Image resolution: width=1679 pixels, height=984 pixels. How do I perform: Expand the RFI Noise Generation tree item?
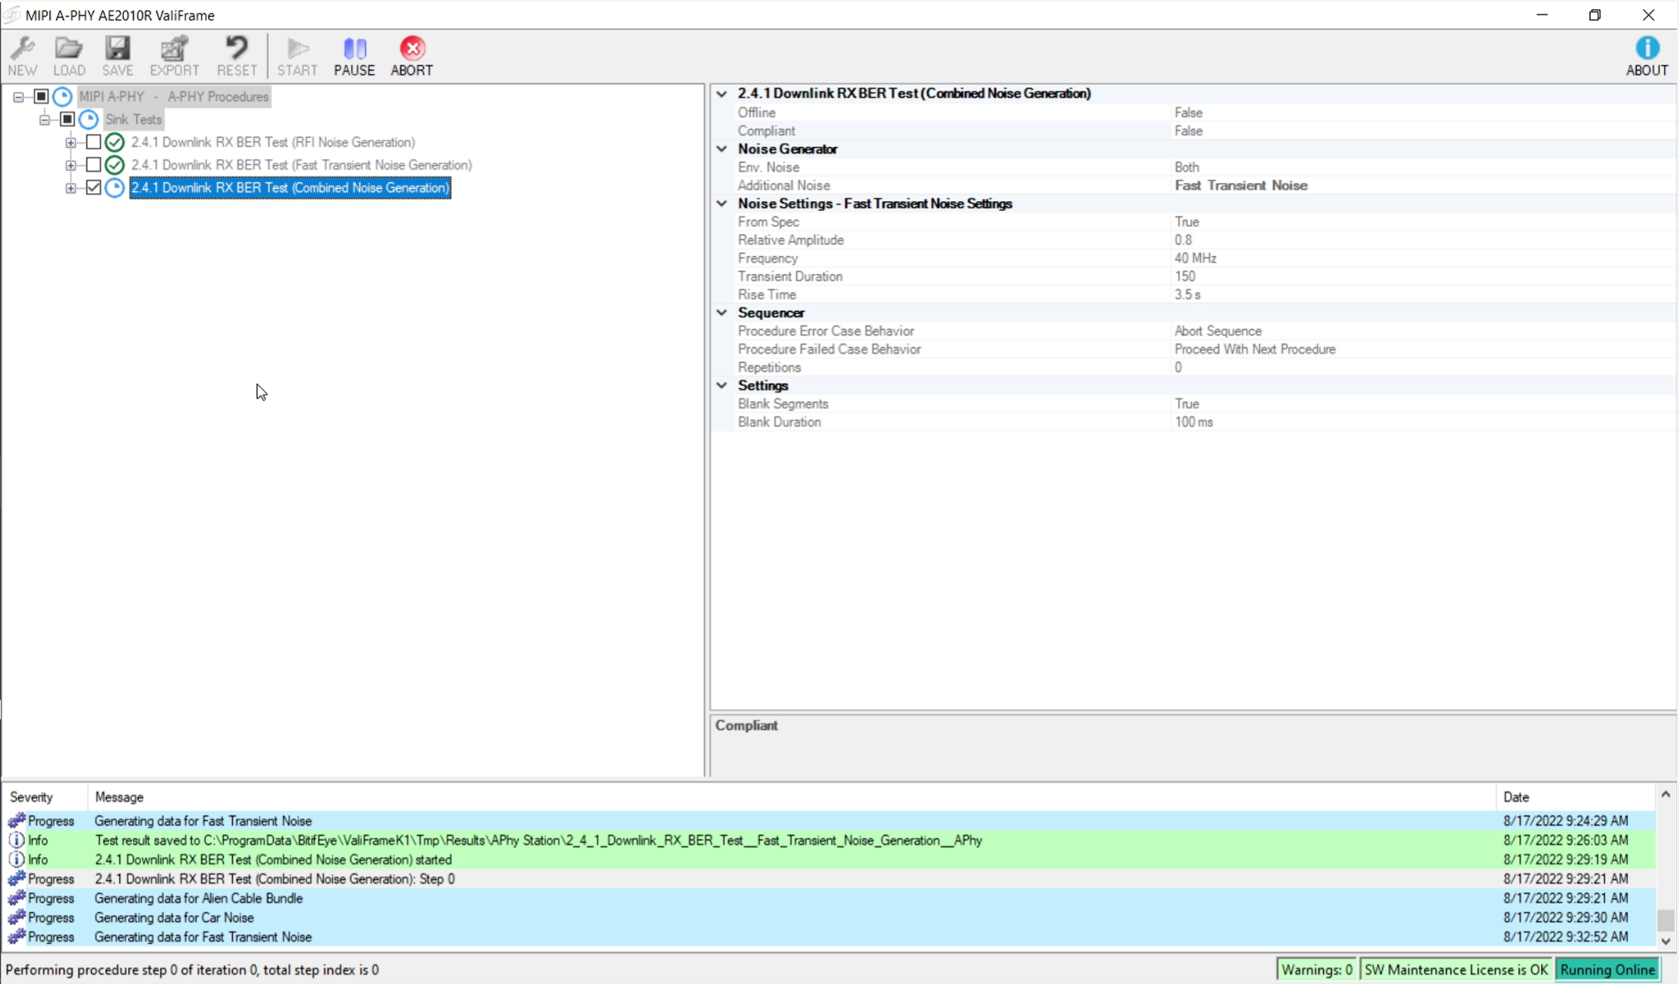point(70,142)
